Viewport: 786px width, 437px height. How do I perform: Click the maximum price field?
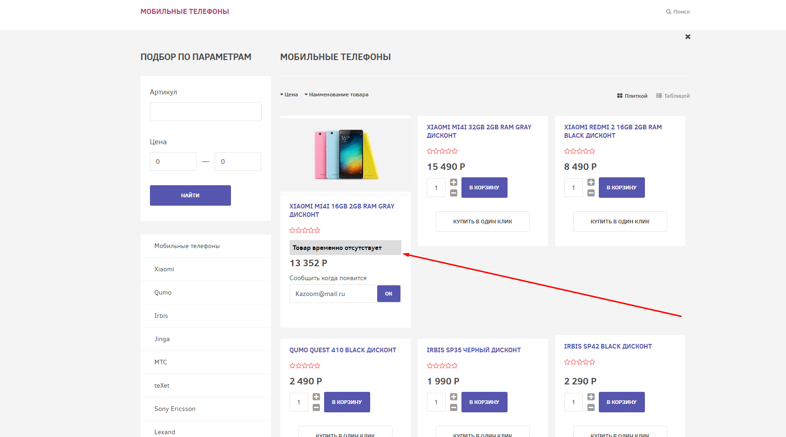click(x=238, y=161)
